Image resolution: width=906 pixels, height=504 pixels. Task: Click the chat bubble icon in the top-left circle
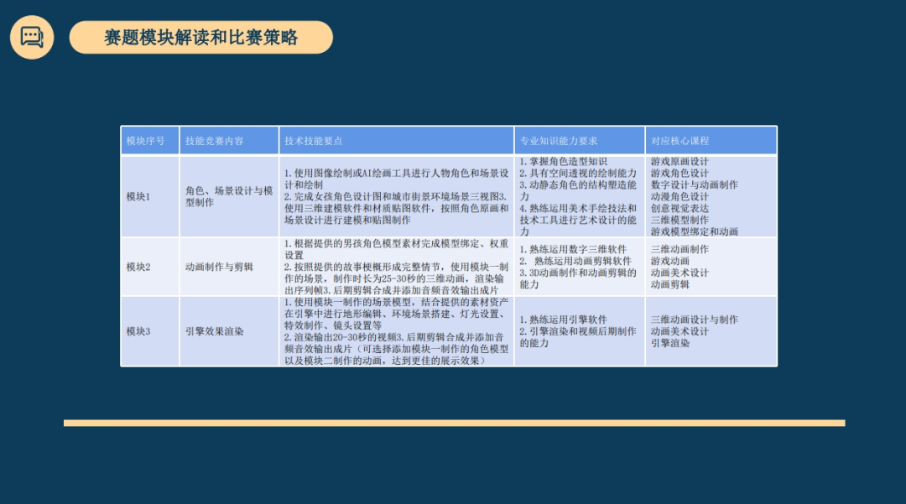[x=33, y=37]
